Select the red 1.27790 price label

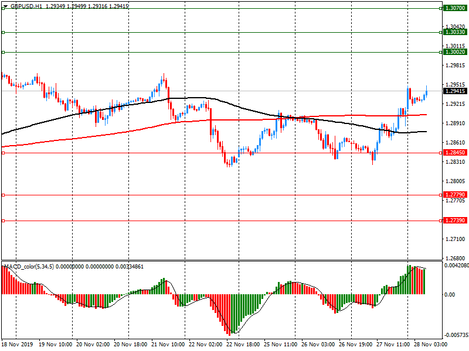(x=455, y=195)
